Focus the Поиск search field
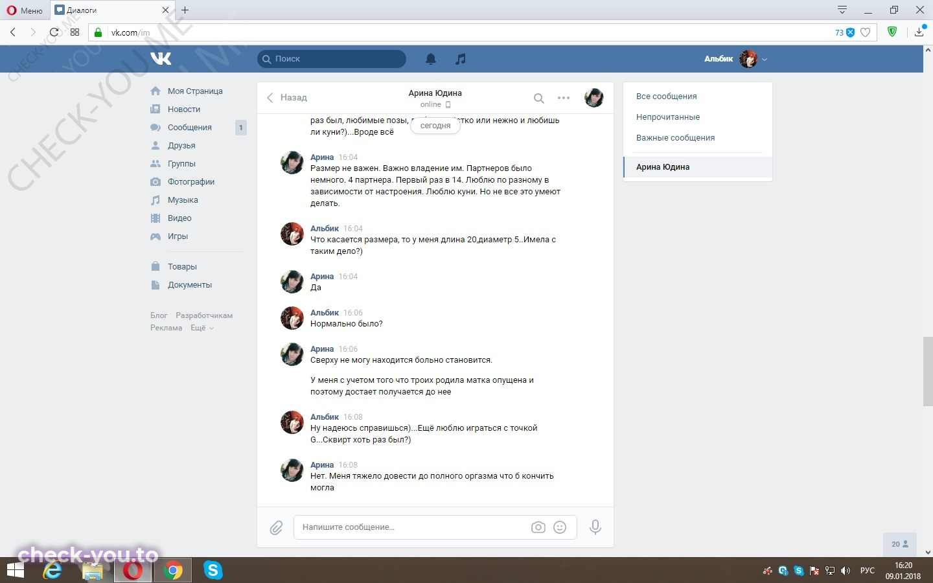This screenshot has height=583, width=933. 332,59
